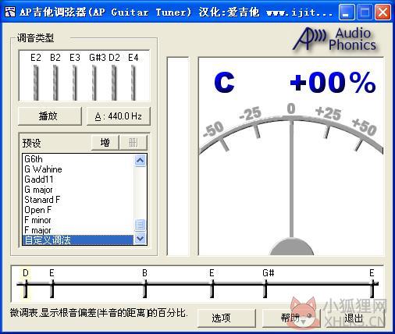Choose the Gadd11 preset

point(78,179)
